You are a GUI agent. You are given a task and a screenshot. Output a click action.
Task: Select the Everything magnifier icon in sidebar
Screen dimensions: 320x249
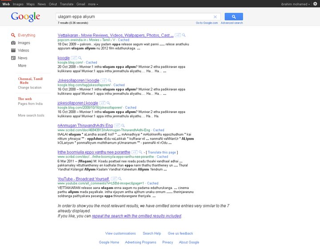point(13,35)
